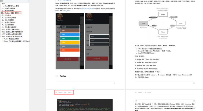
Task: Click right scroll arrow above GSYState paragraph
Action: point(194,101)
